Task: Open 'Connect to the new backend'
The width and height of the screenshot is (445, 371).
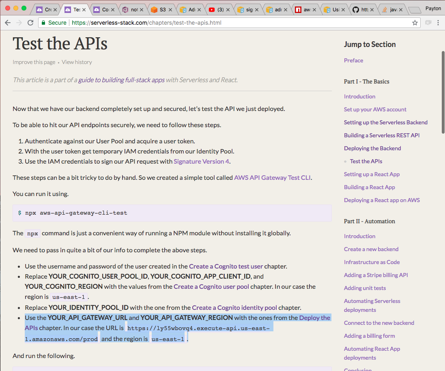Action: click(379, 323)
